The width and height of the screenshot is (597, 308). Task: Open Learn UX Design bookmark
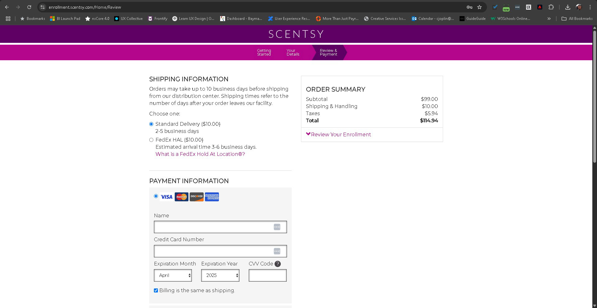pos(193,19)
